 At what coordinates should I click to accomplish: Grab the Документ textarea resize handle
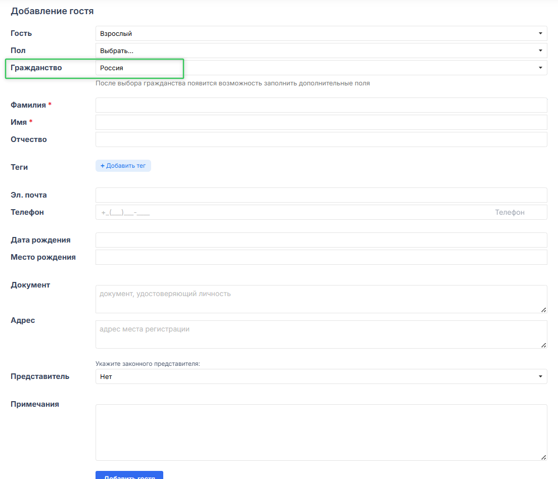543,310
